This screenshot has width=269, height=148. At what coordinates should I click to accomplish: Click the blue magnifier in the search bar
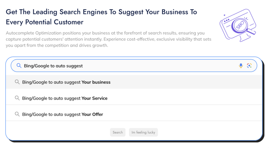click(x=19, y=66)
